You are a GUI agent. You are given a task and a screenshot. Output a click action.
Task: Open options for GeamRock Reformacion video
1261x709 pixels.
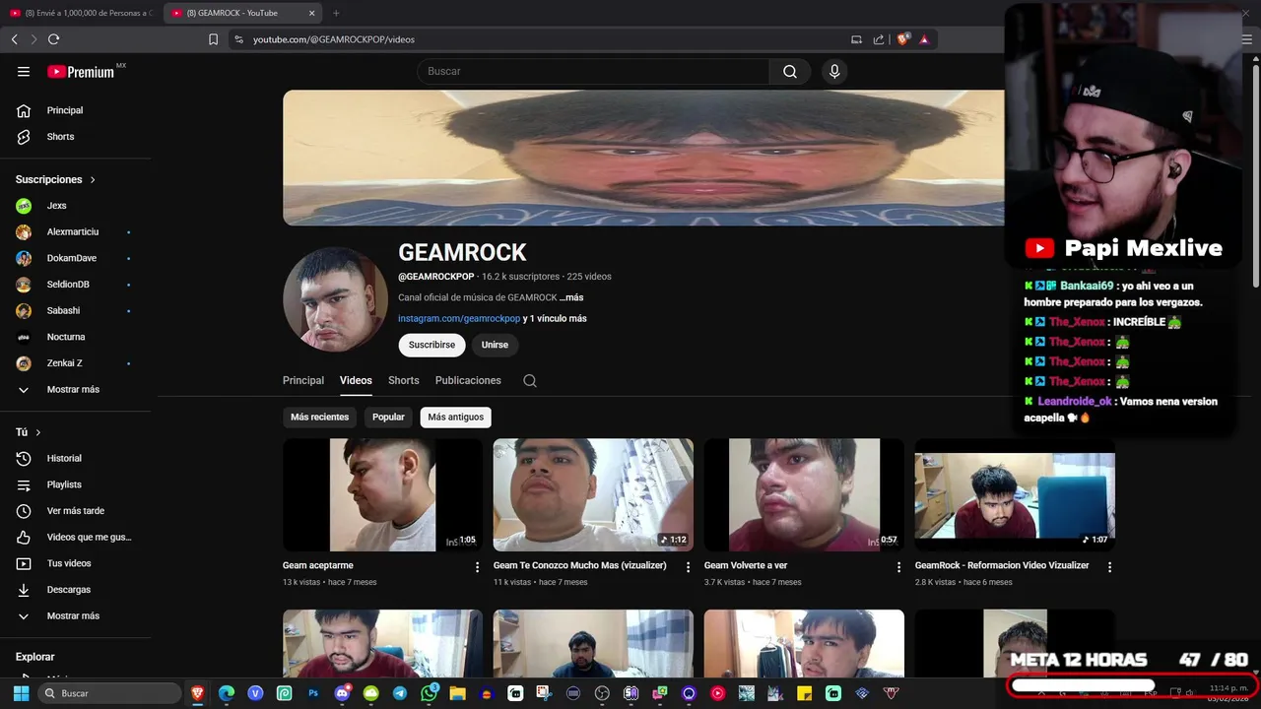coord(1109,567)
